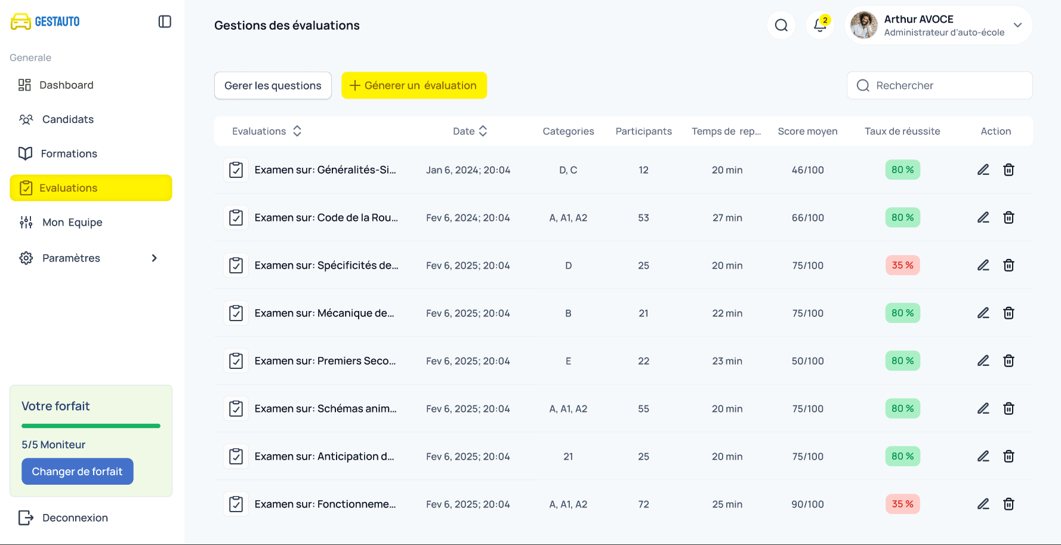
Task: Go to Candidats in sidebar
Action: tap(67, 119)
